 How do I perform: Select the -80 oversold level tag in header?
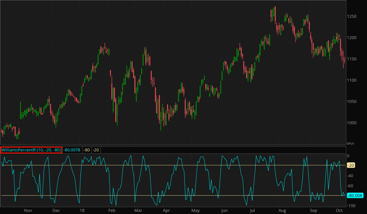coord(87,150)
